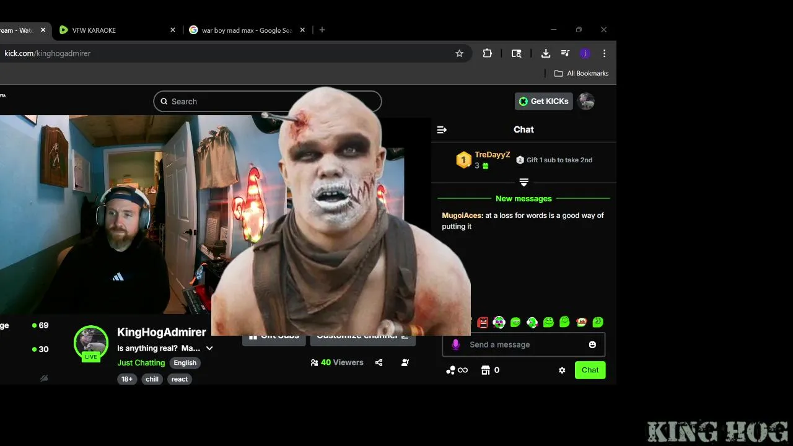Click the viewers people icon beside 40
The image size is (793, 446).
[x=314, y=362]
